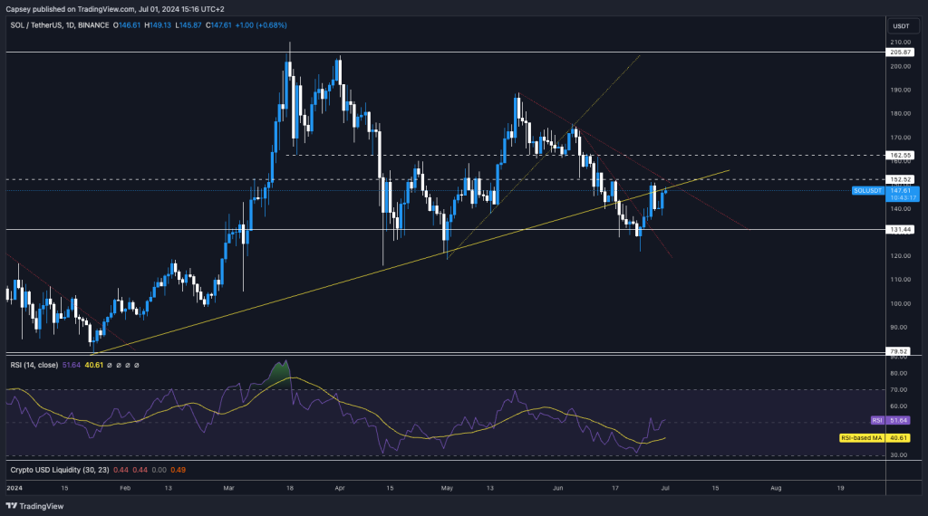Select the 131.44 support level price label
Image resolution: width=928 pixels, height=516 pixels.
click(x=900, y=230)
